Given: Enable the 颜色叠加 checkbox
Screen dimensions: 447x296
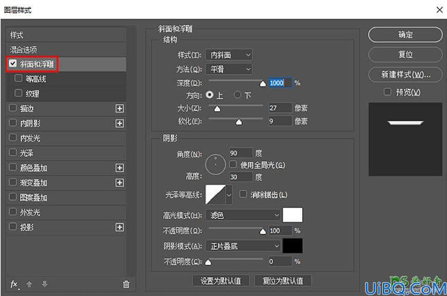Looking at the screenshot, I should (13, 167).
